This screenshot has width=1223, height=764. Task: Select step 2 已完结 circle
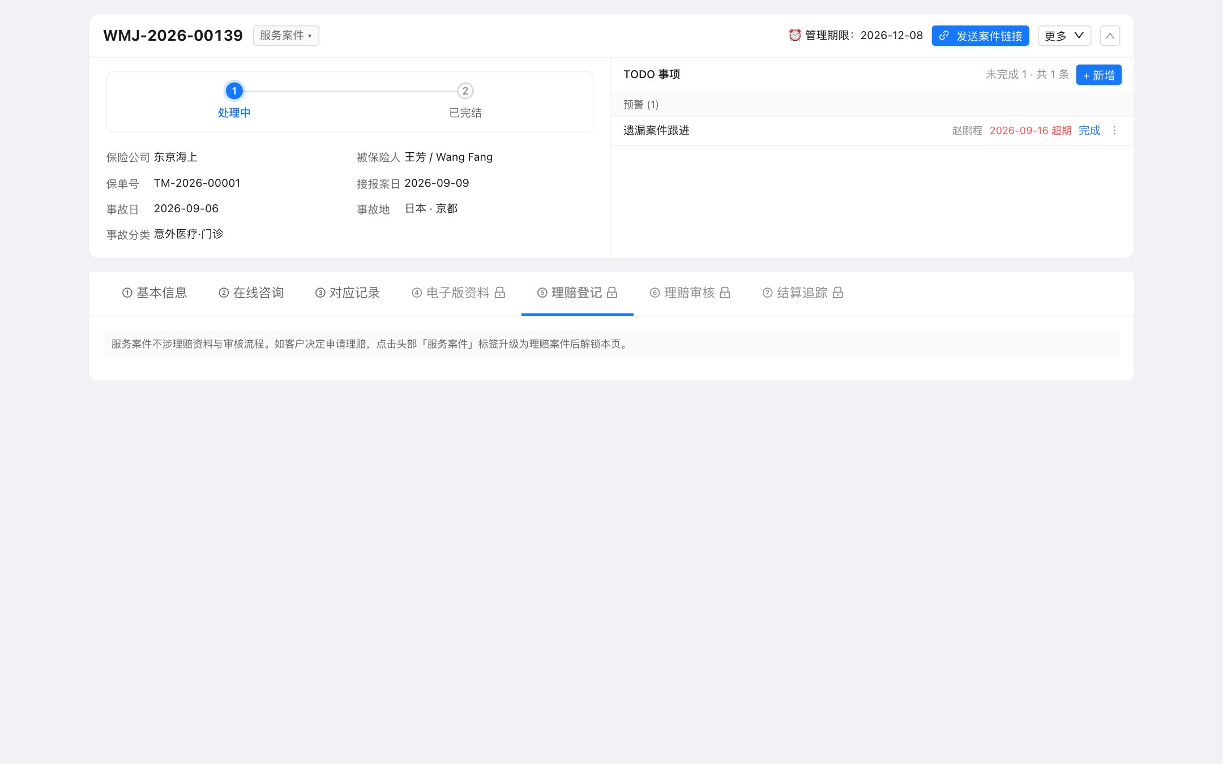(x=465, y=91)
